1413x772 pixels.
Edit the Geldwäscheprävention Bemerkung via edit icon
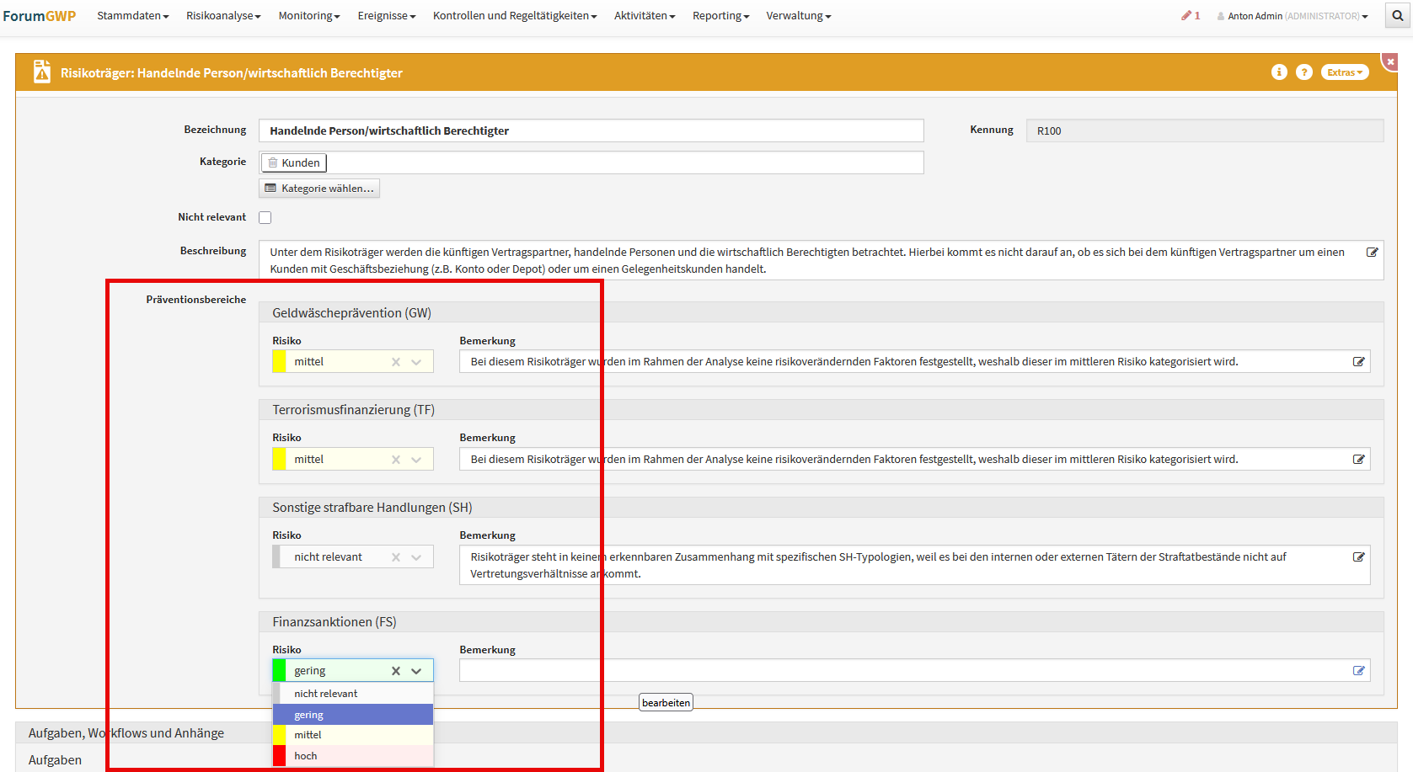click(1358, 362)
